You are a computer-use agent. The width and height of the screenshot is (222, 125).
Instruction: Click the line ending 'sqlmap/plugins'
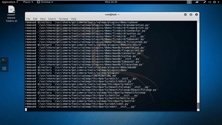pyautogui.click(x=73, y=73)
